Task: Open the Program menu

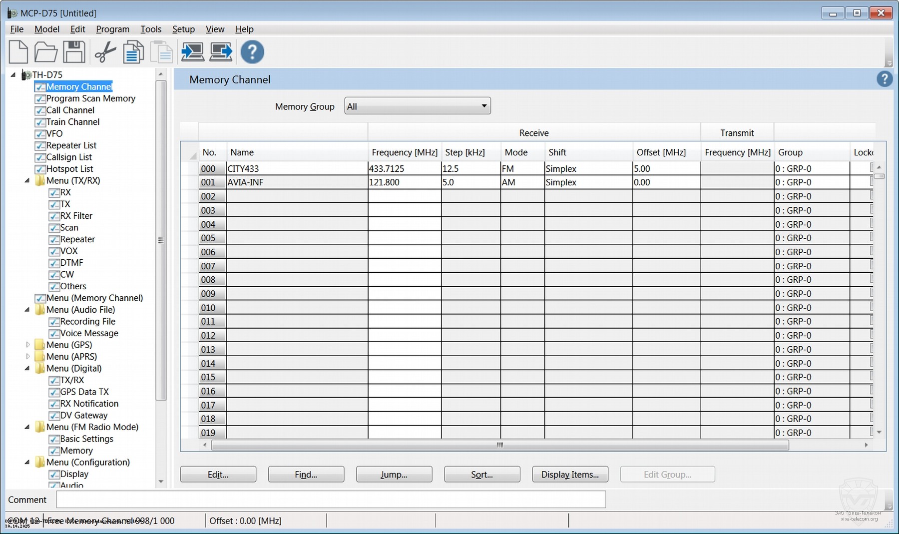Action: coord(112,29)
